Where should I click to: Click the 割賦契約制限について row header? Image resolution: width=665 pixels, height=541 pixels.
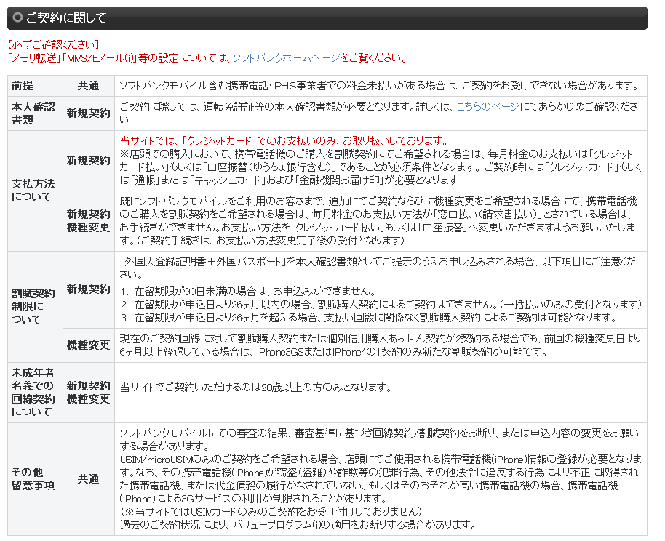(x=33, y=306)
